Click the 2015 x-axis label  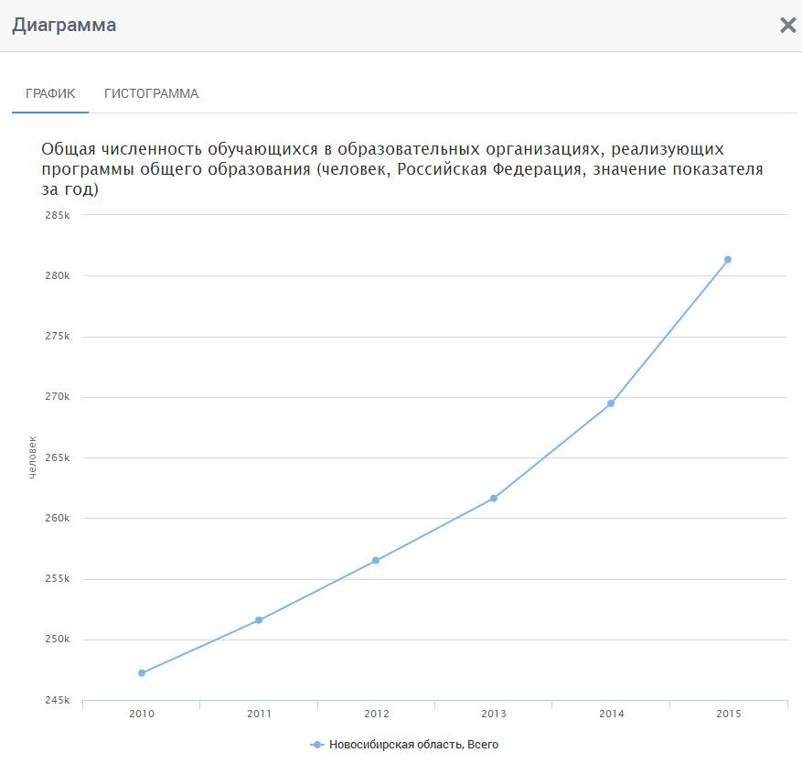point(728,714)
